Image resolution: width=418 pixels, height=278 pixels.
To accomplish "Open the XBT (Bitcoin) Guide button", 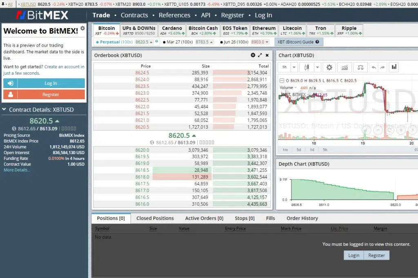I will point(298,42).
